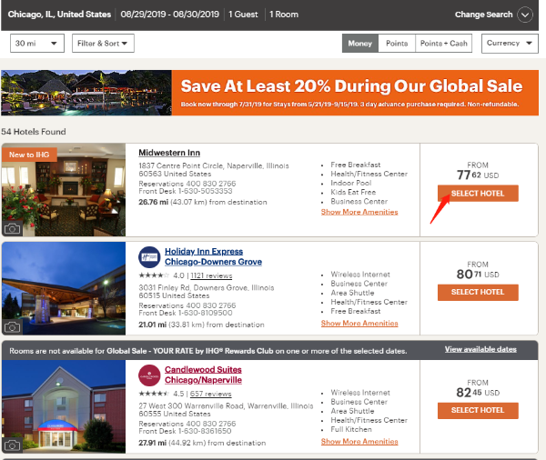This screenshot has width=546, height=460.
Task: Show more amenities for Midwestern Inn
Action: [359, 212]
